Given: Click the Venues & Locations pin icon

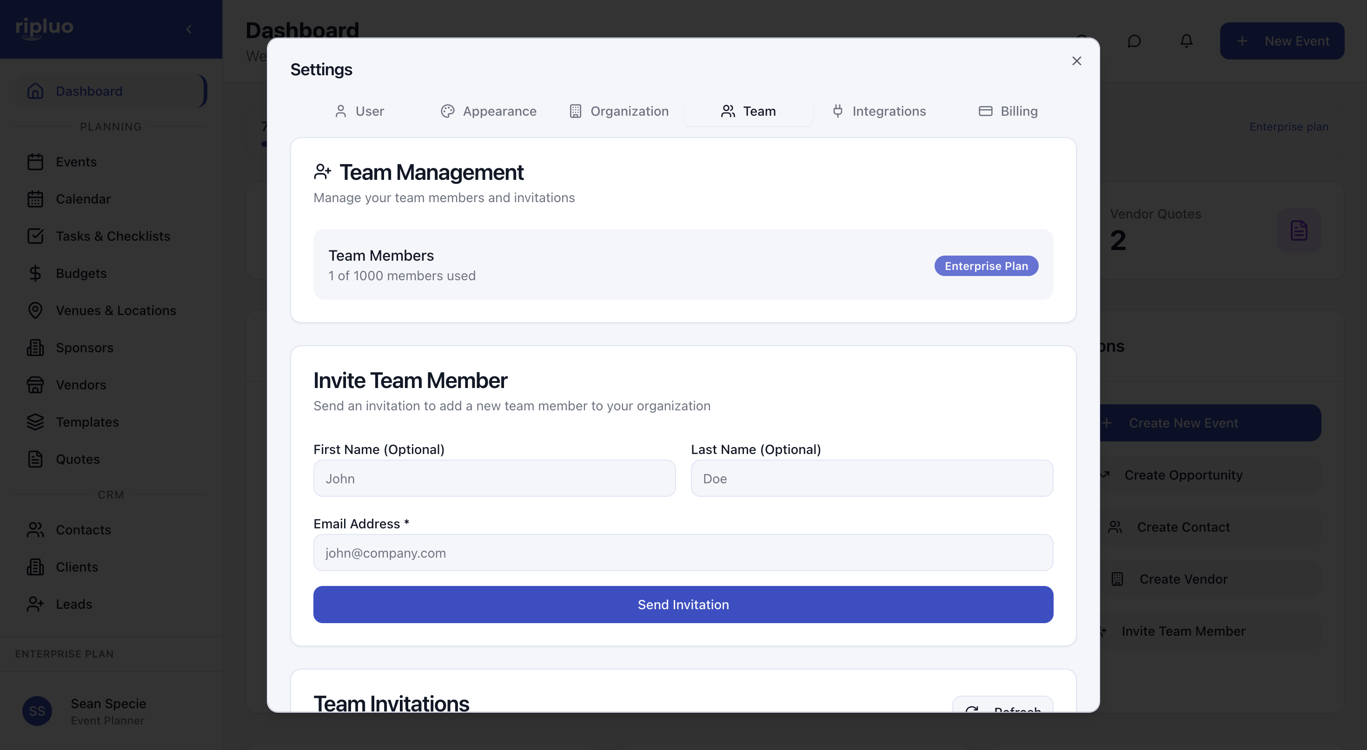Looking at the screenshot, I should click(35, 310).
